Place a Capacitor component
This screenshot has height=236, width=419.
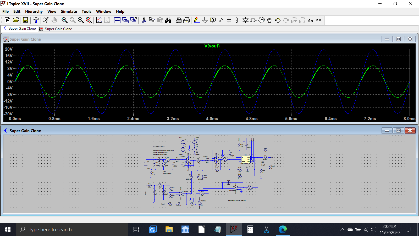(x=229, y=20)
